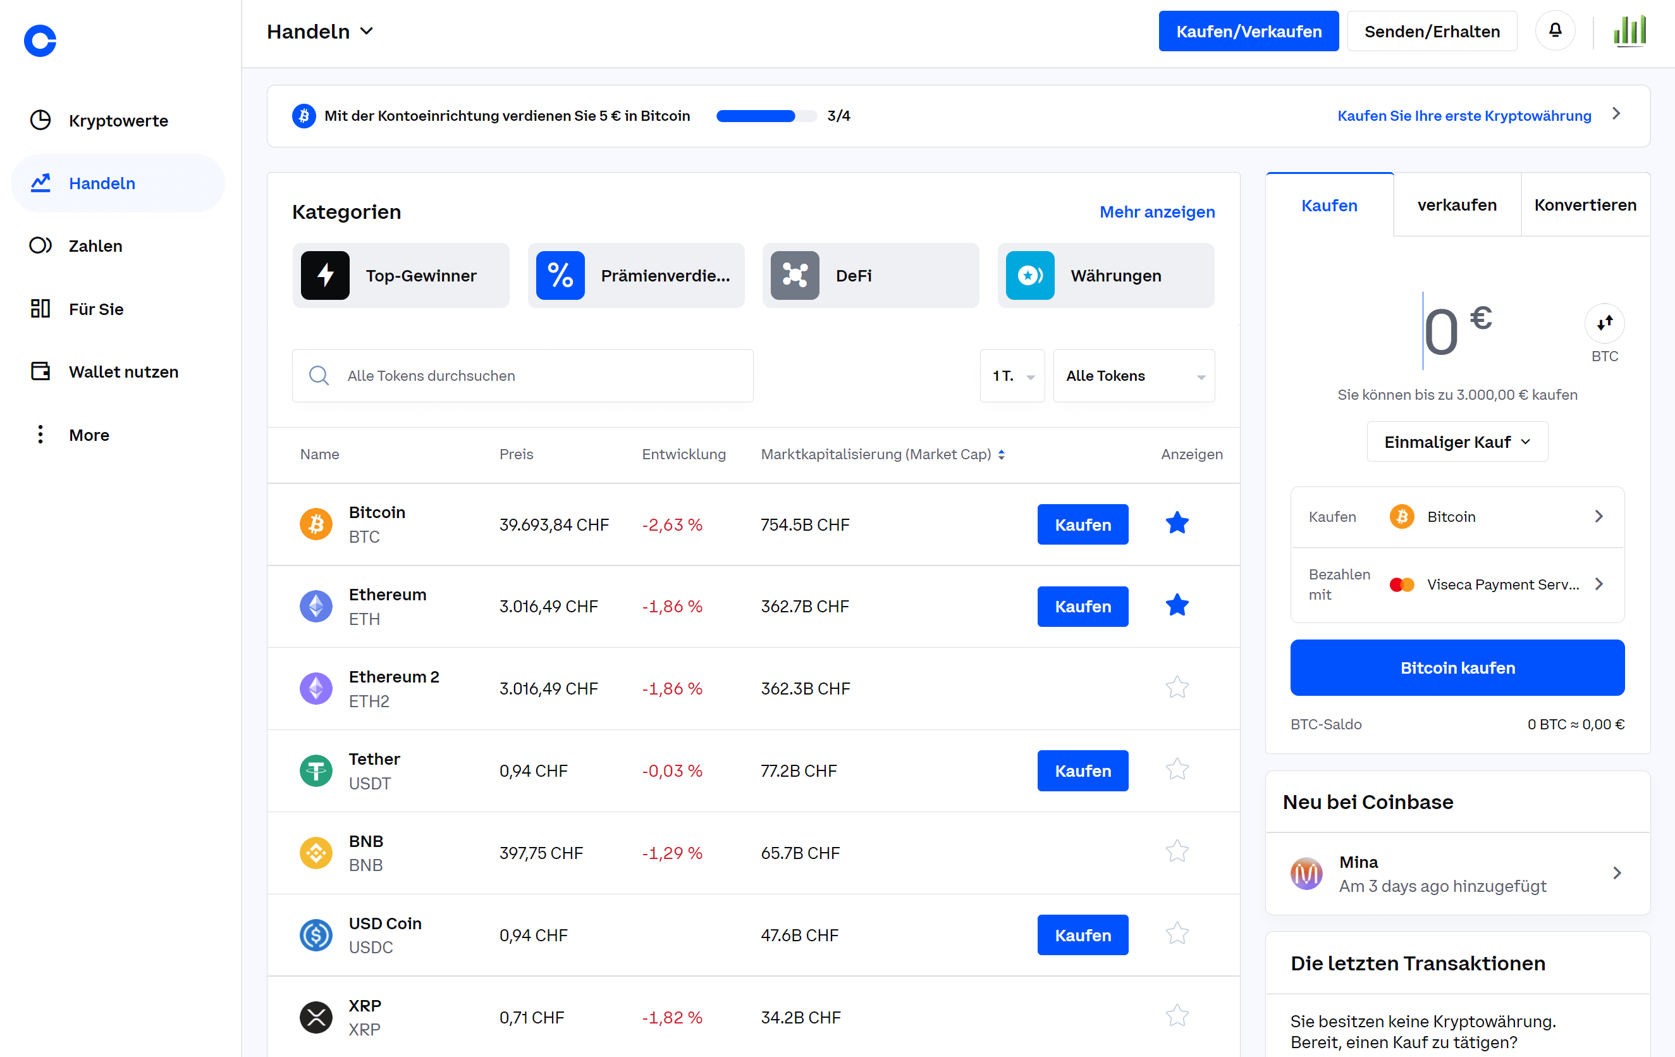Click the Prämienverdiener percent icon
This screenshot has width=1675, height=1057.
560,276
